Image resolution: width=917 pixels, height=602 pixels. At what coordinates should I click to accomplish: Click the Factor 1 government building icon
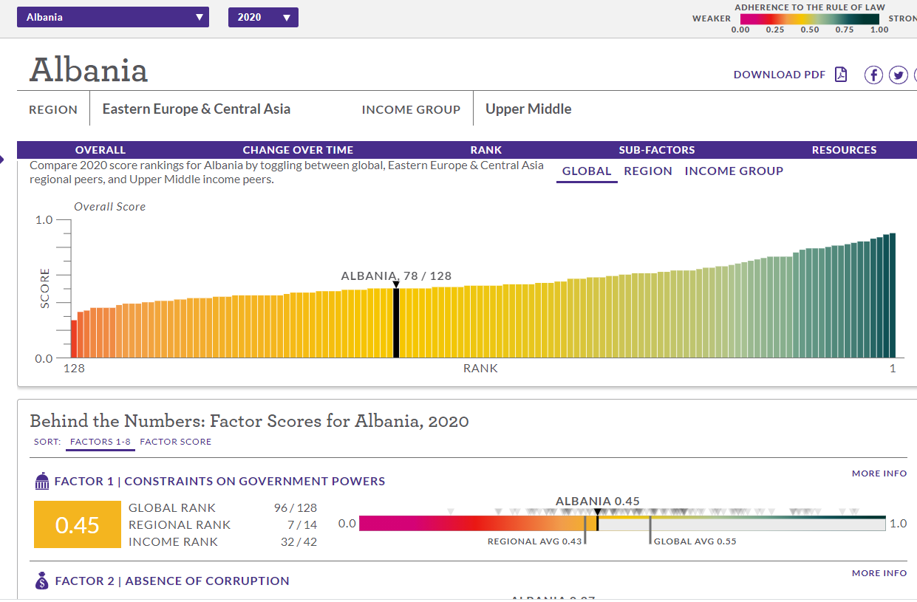(42, 482)
